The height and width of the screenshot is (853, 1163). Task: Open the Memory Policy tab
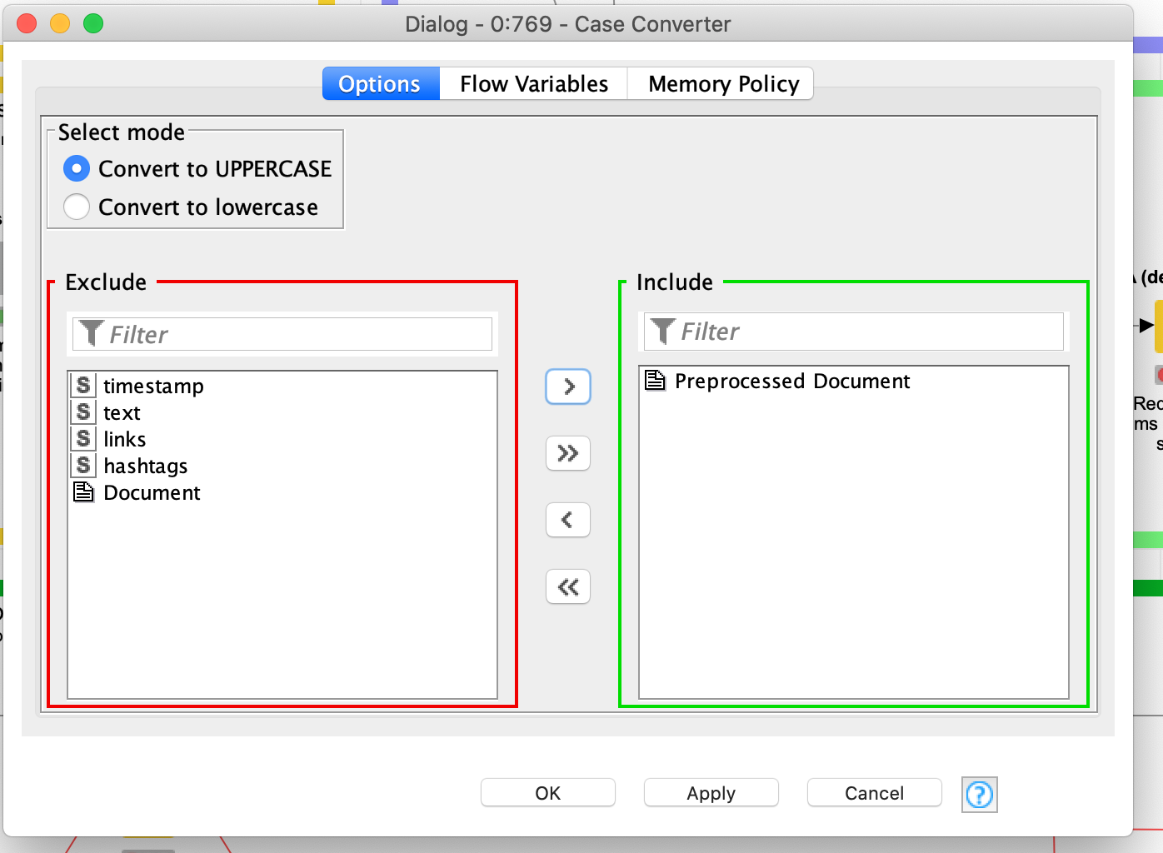[722, 84]
